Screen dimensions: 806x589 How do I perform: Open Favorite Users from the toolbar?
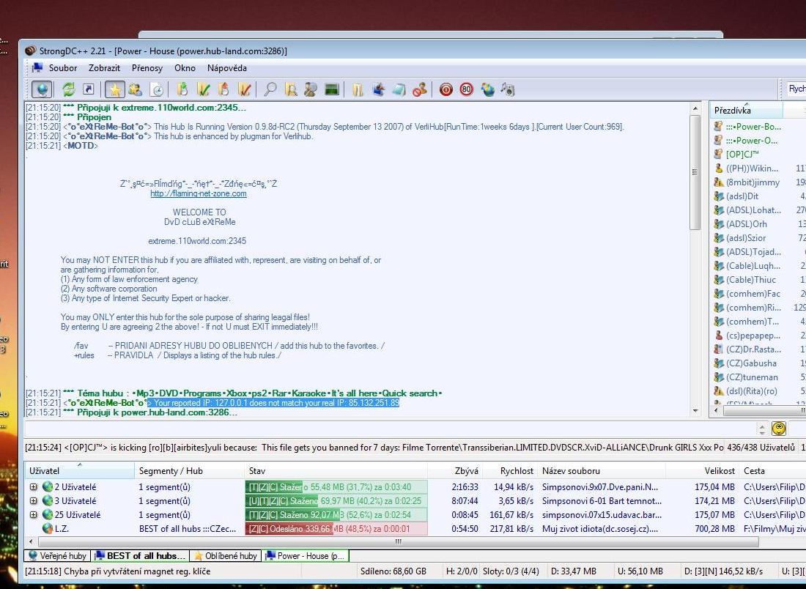pyautogui.click(x=135, y=89)
